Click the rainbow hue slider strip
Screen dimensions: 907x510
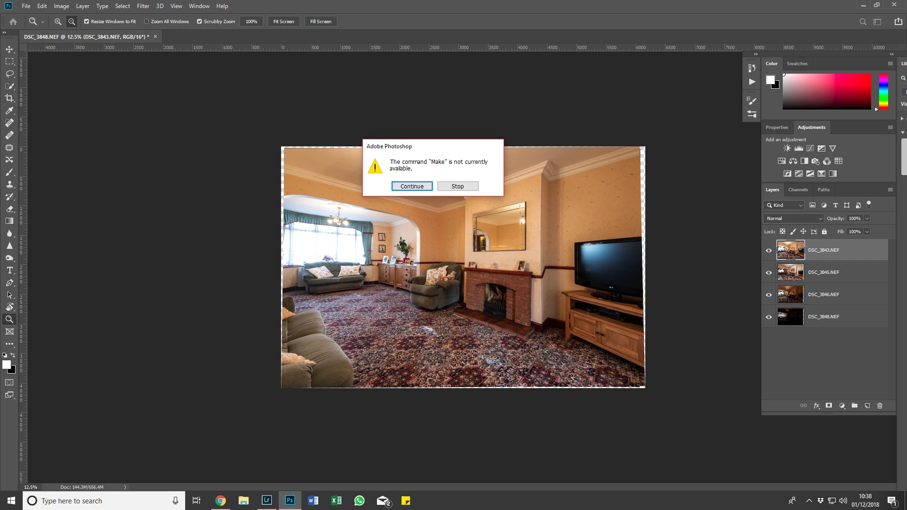[x=883, y=92]
